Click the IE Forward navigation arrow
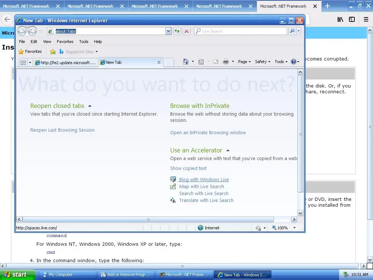The image size is (373, 280). tap(32, 31)
